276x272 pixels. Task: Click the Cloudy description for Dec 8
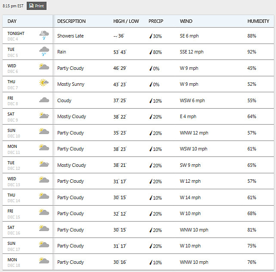point(64,100)
